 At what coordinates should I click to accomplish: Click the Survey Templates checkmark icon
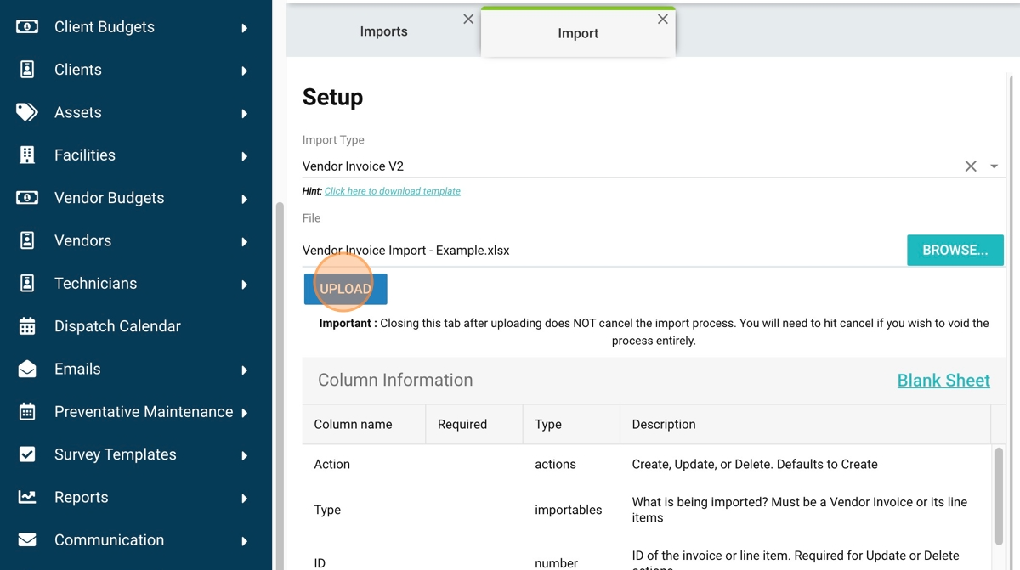click(27, 454)
